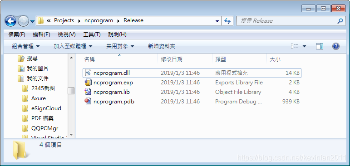The width and height of the screenshot is (350, 166).
Task: Click the ncprogram.exp file name
Action: (x=113, y=83)
